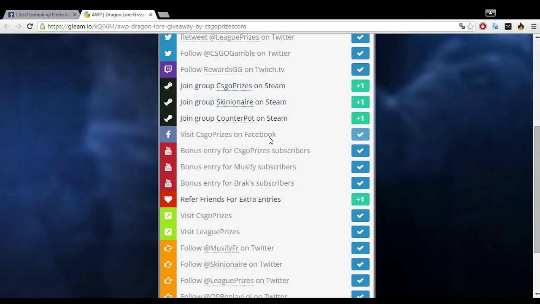Click the page vertical scrollbar thumb
Viewport: 540px width, 304px height.
[537, 189]
